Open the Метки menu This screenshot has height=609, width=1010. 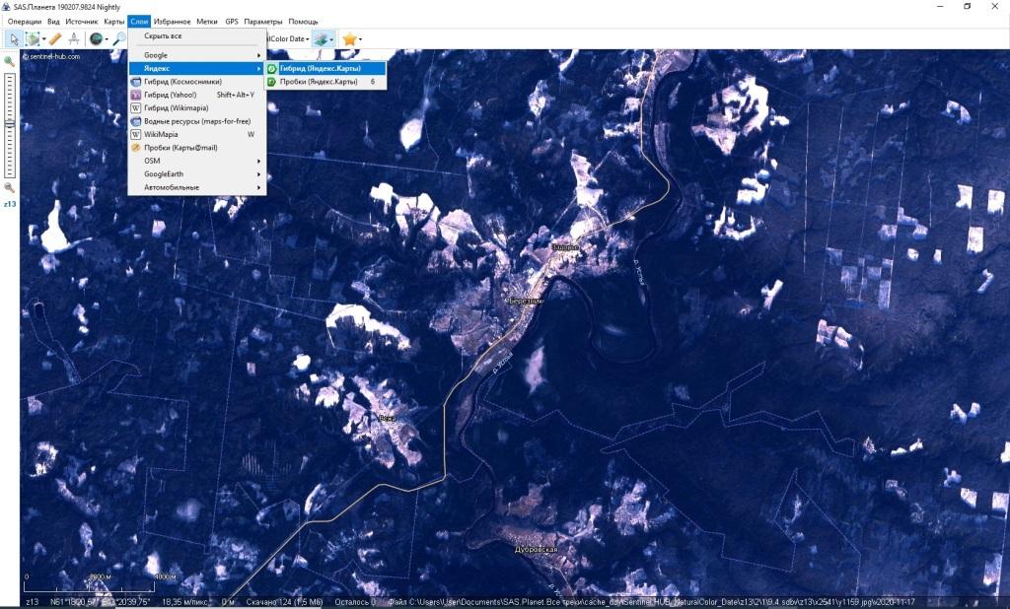(207, 21)
